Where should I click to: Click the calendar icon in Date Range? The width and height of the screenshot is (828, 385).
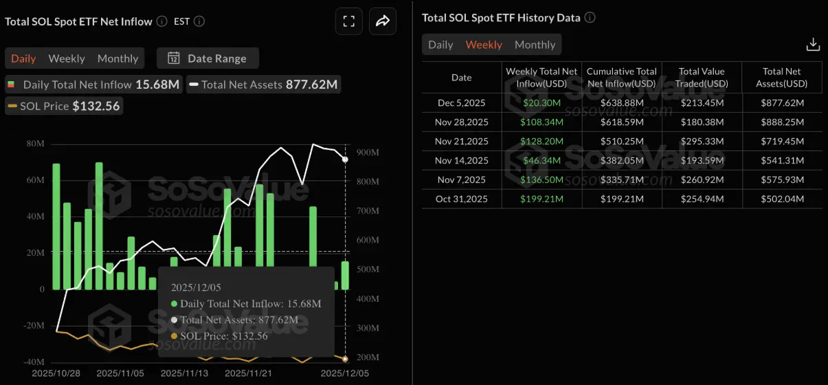(x=174, y=58)
